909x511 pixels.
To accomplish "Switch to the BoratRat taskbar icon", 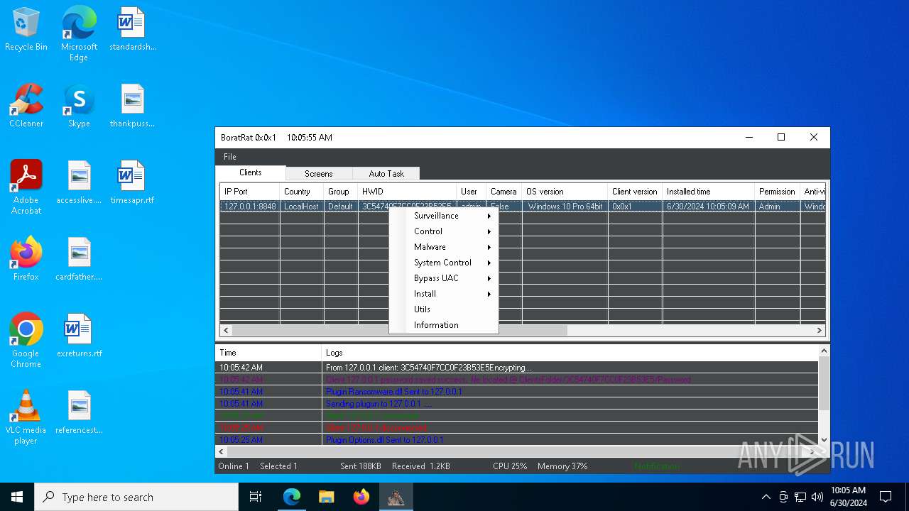I will click(x=396, y=497).
